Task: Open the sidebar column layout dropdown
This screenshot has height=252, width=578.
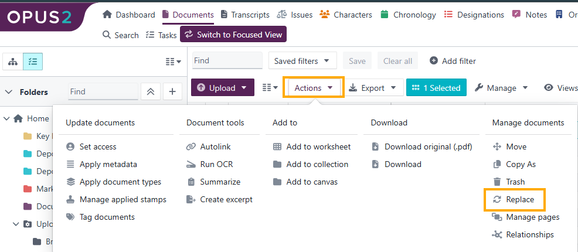Action: pyautogui.click(x=174, y=62)
